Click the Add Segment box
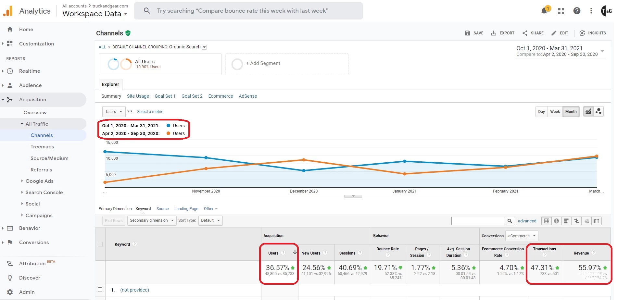This screenshot has height=300, width=617. tap(287, 64)
